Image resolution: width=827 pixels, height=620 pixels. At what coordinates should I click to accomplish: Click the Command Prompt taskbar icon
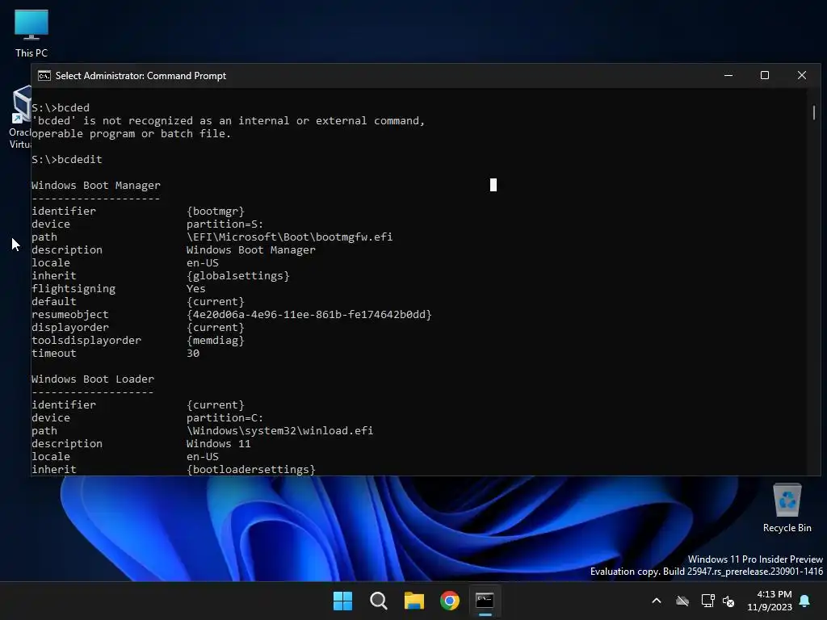click(x=485, y=601)
